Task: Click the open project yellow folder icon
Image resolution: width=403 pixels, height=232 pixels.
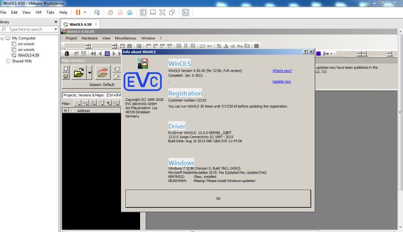Action: [x=79, y=73]
